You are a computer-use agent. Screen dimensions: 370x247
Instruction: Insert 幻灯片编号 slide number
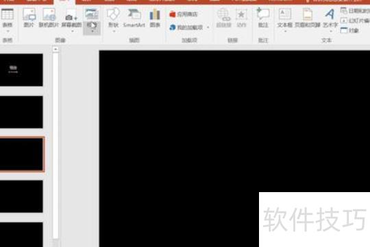click(355, 21)
